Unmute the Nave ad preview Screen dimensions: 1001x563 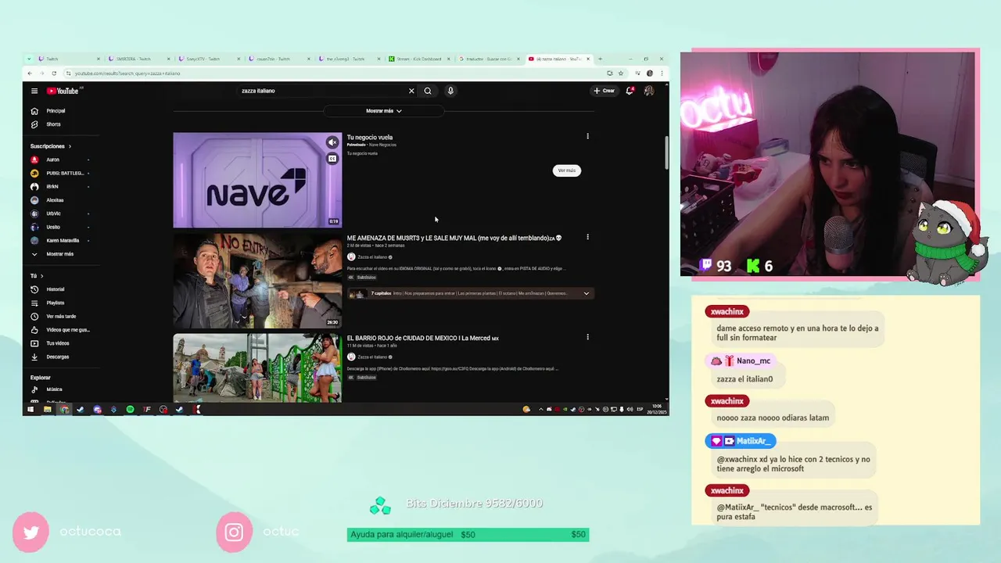coord(332,142)
